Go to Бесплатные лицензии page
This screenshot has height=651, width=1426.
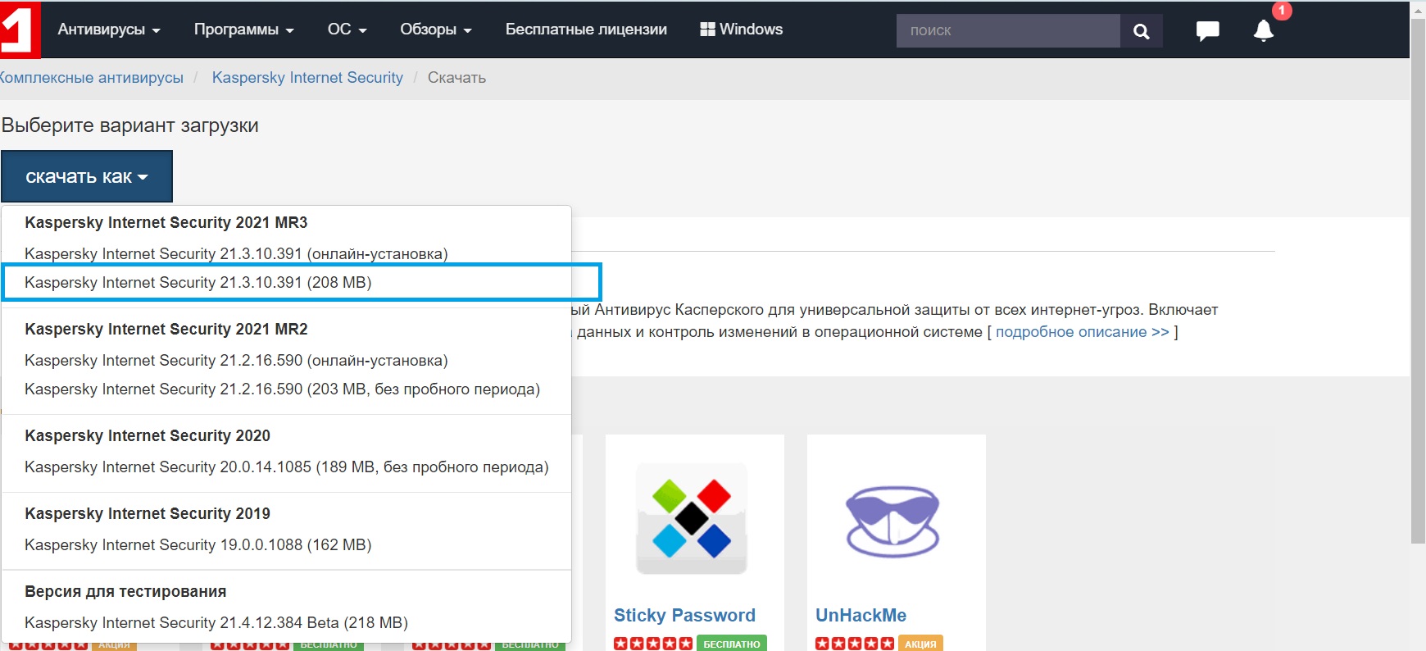(x=586, y=30)
